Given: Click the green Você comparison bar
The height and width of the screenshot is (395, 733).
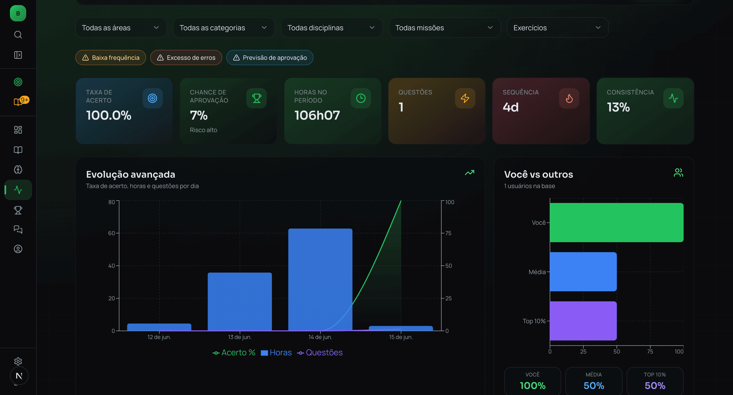Looking at the screenshot, I should click(x=617, y=222).
